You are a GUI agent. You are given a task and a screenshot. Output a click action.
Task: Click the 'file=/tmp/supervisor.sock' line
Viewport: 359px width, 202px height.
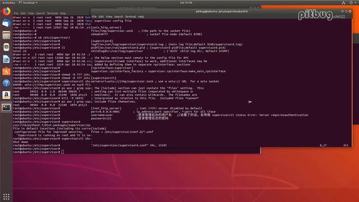[141, 31]
